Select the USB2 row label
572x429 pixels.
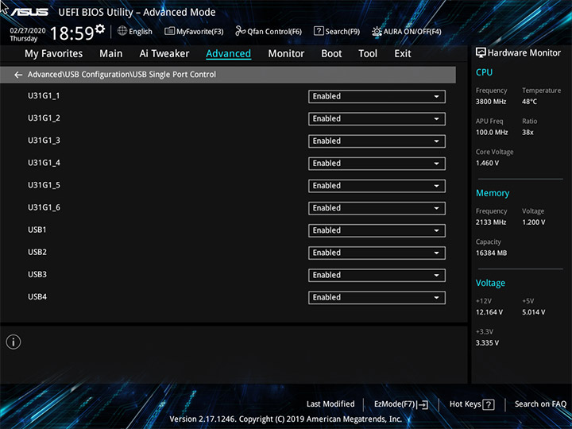(x=37, y=252)
